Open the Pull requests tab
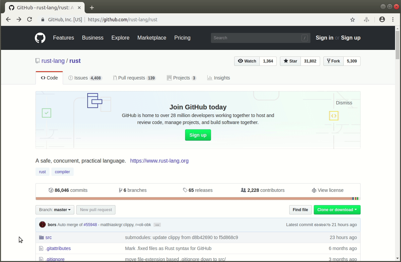The width and height of the screenshot is (401, 262). coord(134,78)
